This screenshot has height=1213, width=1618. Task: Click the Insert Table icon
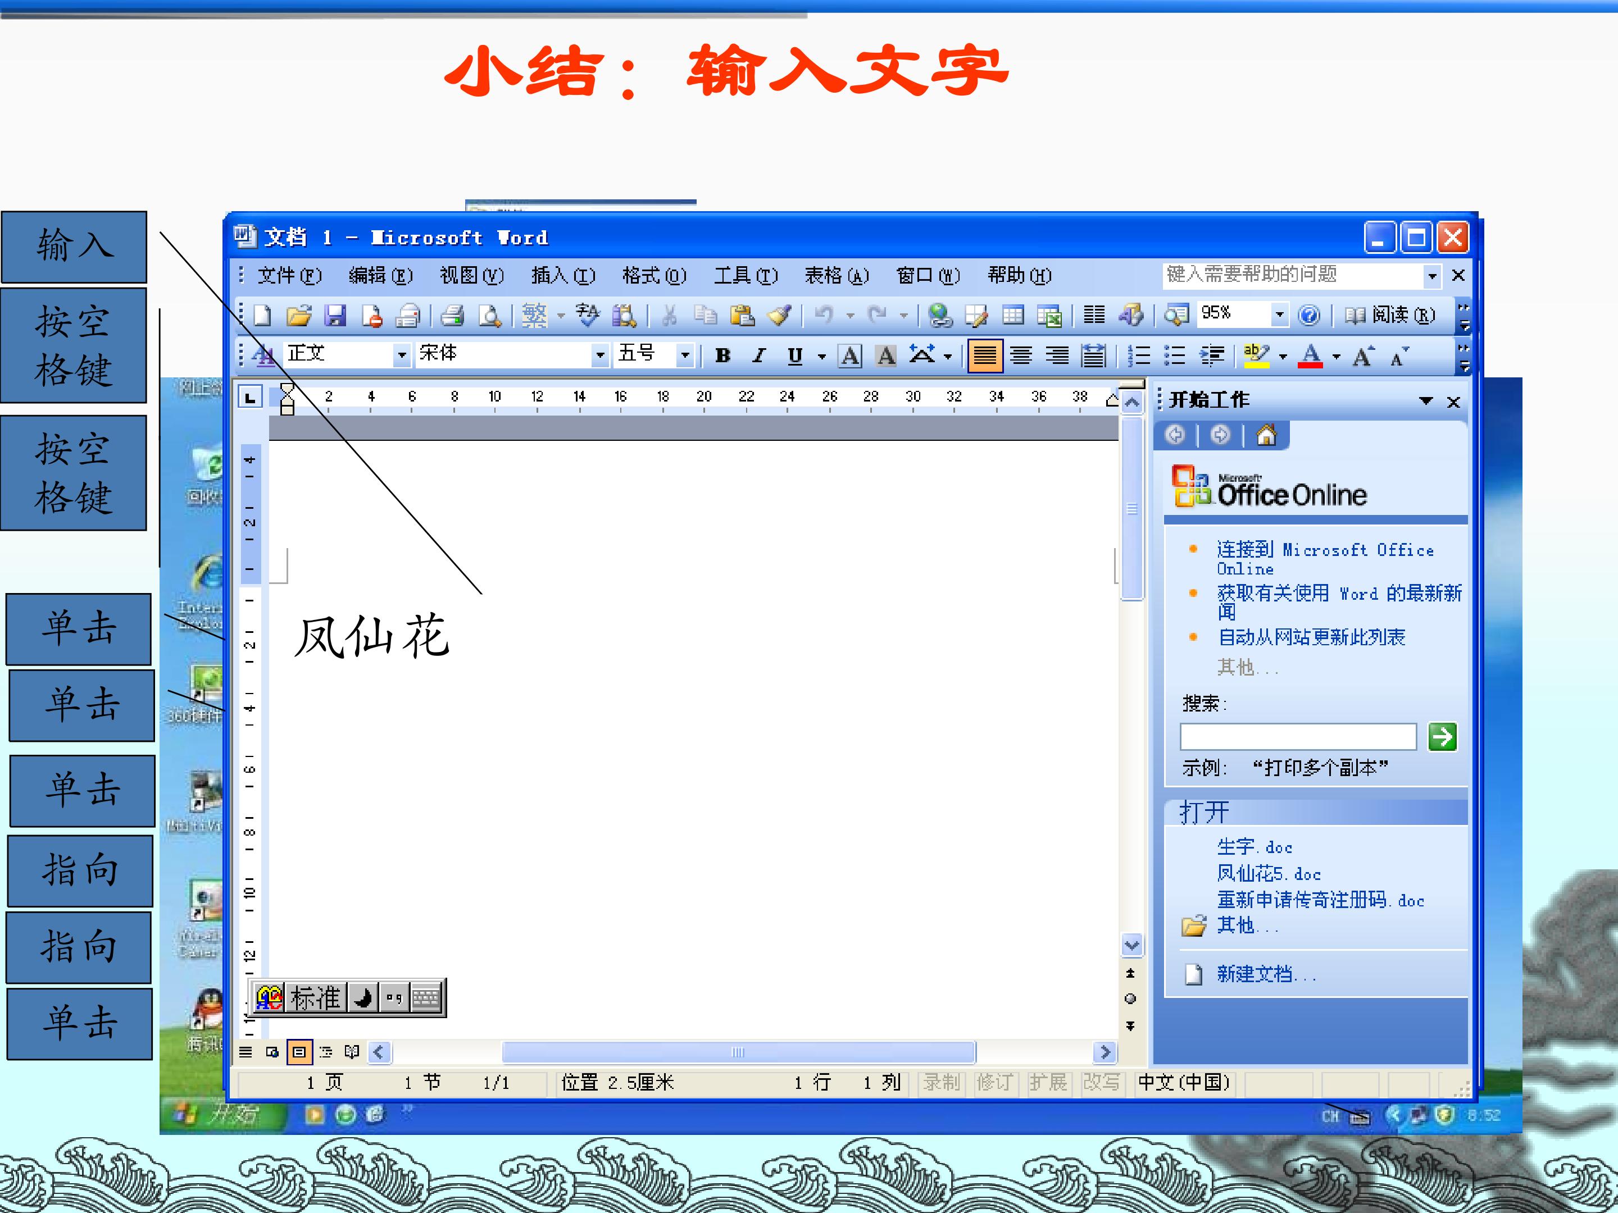(1013, 315)
